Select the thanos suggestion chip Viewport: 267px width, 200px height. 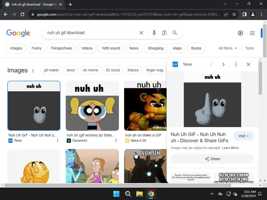point(133,70)
